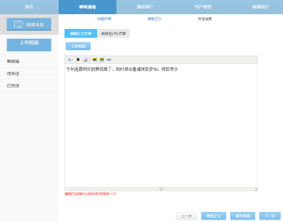Click the insert hyperlink chain icon

[x=109, y=60]
